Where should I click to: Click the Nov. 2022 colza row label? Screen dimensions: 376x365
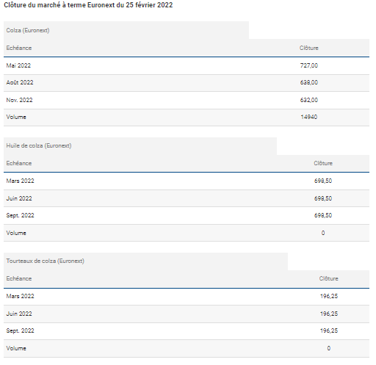pyautogui.click(x=19, y=100)
